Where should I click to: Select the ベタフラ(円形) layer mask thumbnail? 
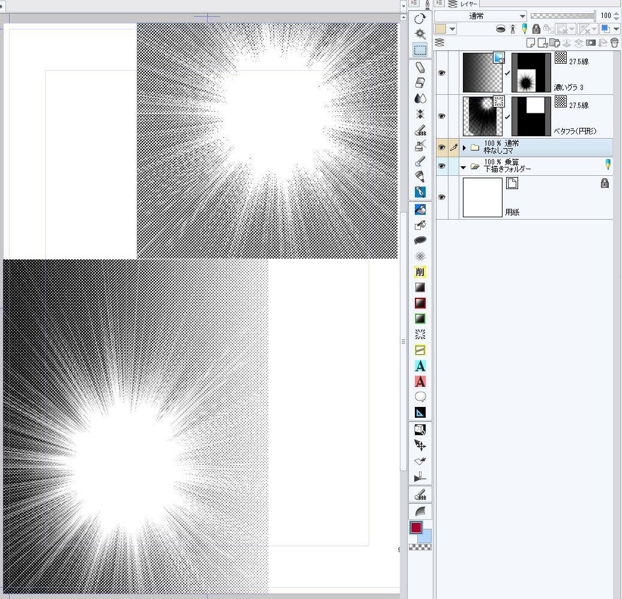(531, 116)
